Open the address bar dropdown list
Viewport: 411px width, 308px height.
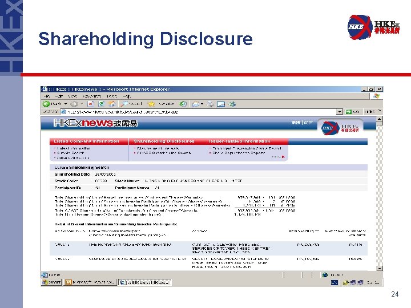click(340, 112)
